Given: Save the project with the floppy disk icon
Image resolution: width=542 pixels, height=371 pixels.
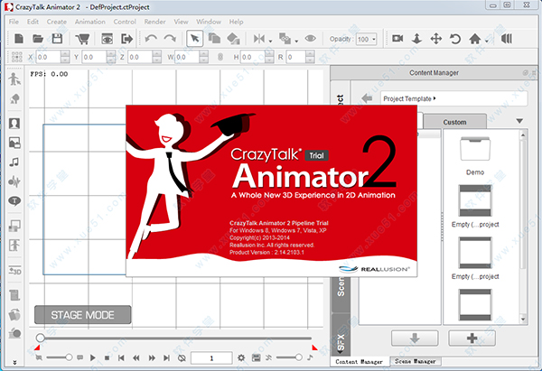Looking at the screenshot, I should click(57, 39).
